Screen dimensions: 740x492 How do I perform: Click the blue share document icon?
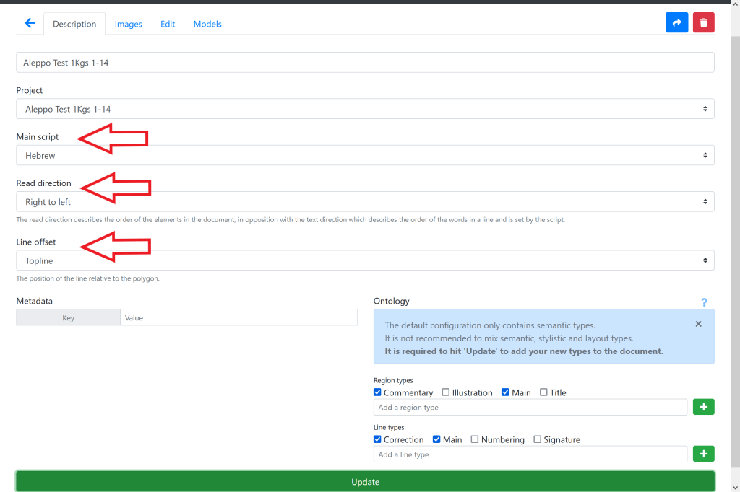tap(676, 23)
